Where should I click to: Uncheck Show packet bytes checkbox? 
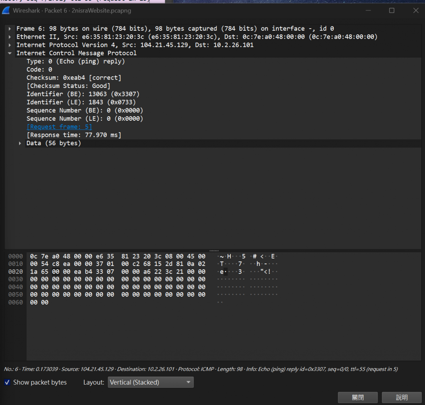[7, 382]
